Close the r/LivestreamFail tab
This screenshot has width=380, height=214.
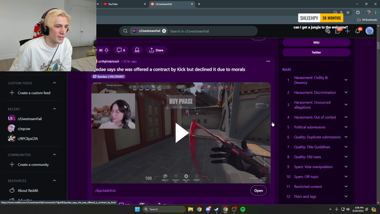(x=192, y=4)
